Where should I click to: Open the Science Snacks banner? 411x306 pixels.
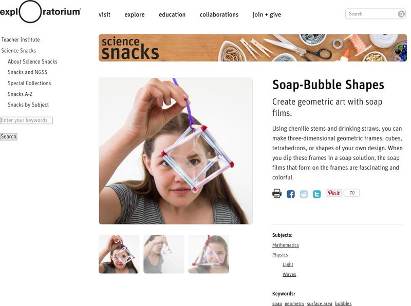(253, 48)
